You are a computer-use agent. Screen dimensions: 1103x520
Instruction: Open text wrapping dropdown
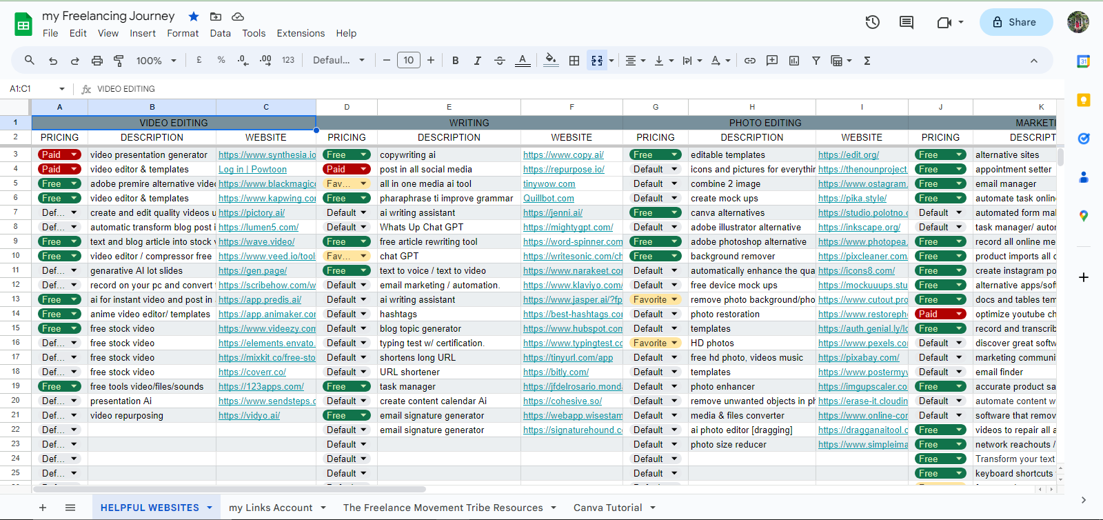click(x=692, y=61)
